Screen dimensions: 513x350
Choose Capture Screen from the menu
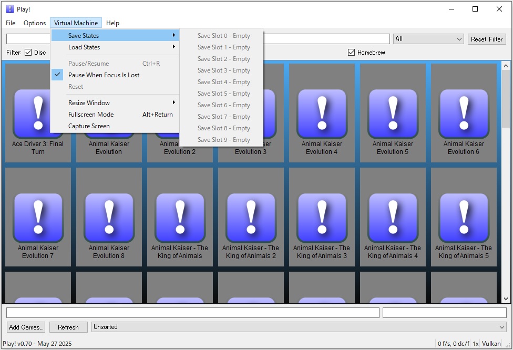tap(115, 126)
